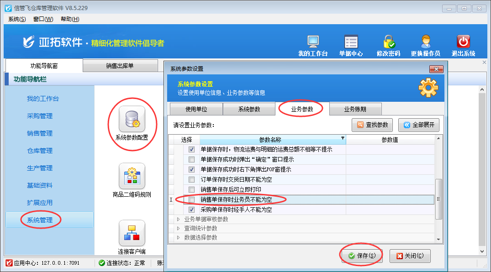The width and height of the screenshot is (491, 272).
Task: Click the red 退出系统 power icon
Action: [x=463, y=42]
